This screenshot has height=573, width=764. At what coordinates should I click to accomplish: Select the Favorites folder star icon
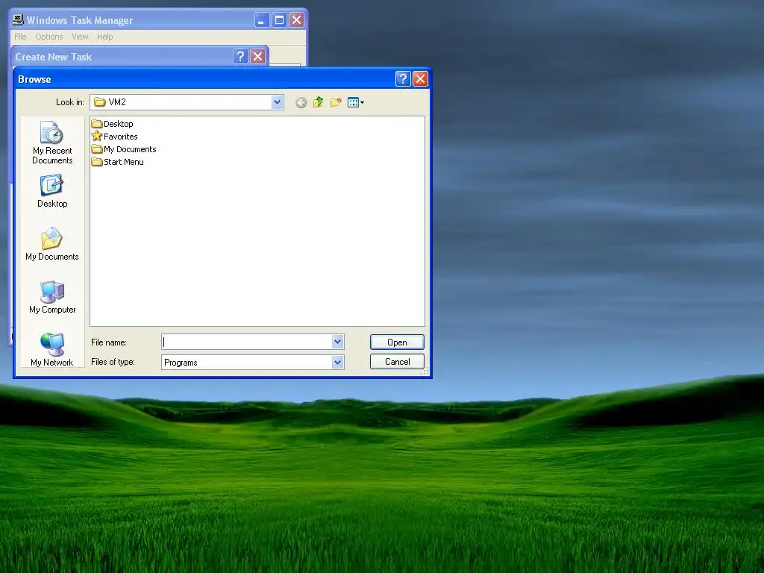[x=97, y=136]
